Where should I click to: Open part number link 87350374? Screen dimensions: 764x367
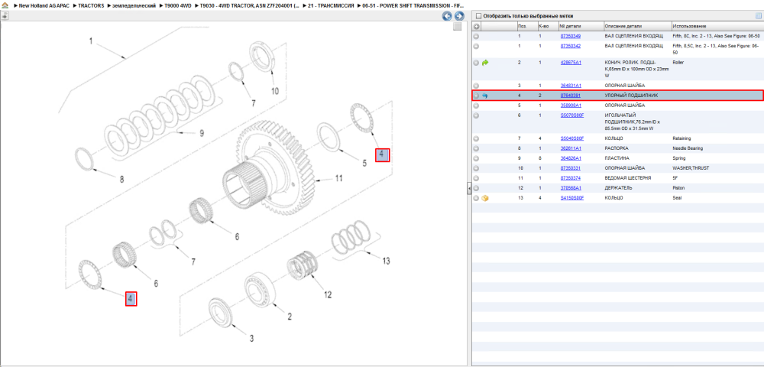coord(570,178)
